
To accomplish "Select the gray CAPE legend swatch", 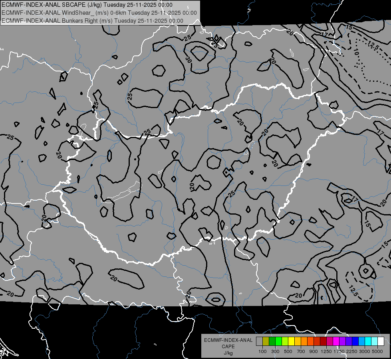I will click(259, 341).
